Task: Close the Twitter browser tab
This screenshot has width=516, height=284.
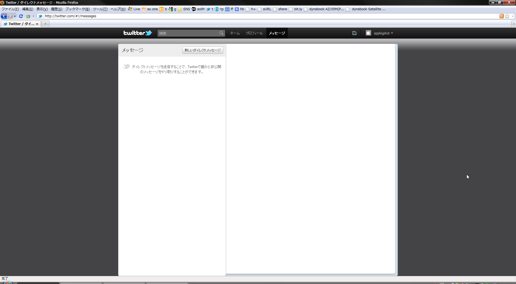Action: click(37, 24)
